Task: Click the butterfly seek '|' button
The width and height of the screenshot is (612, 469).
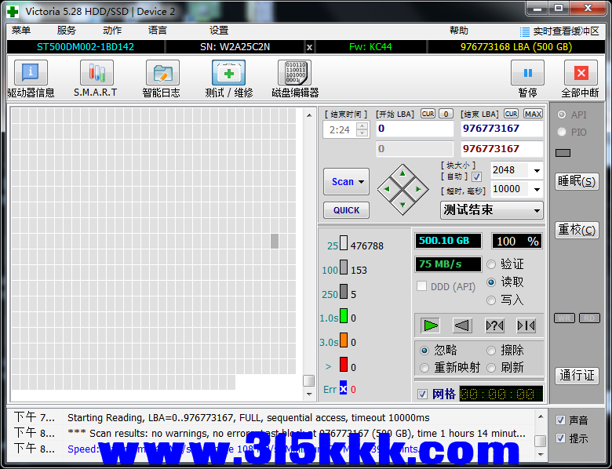Action: point(526,325)
